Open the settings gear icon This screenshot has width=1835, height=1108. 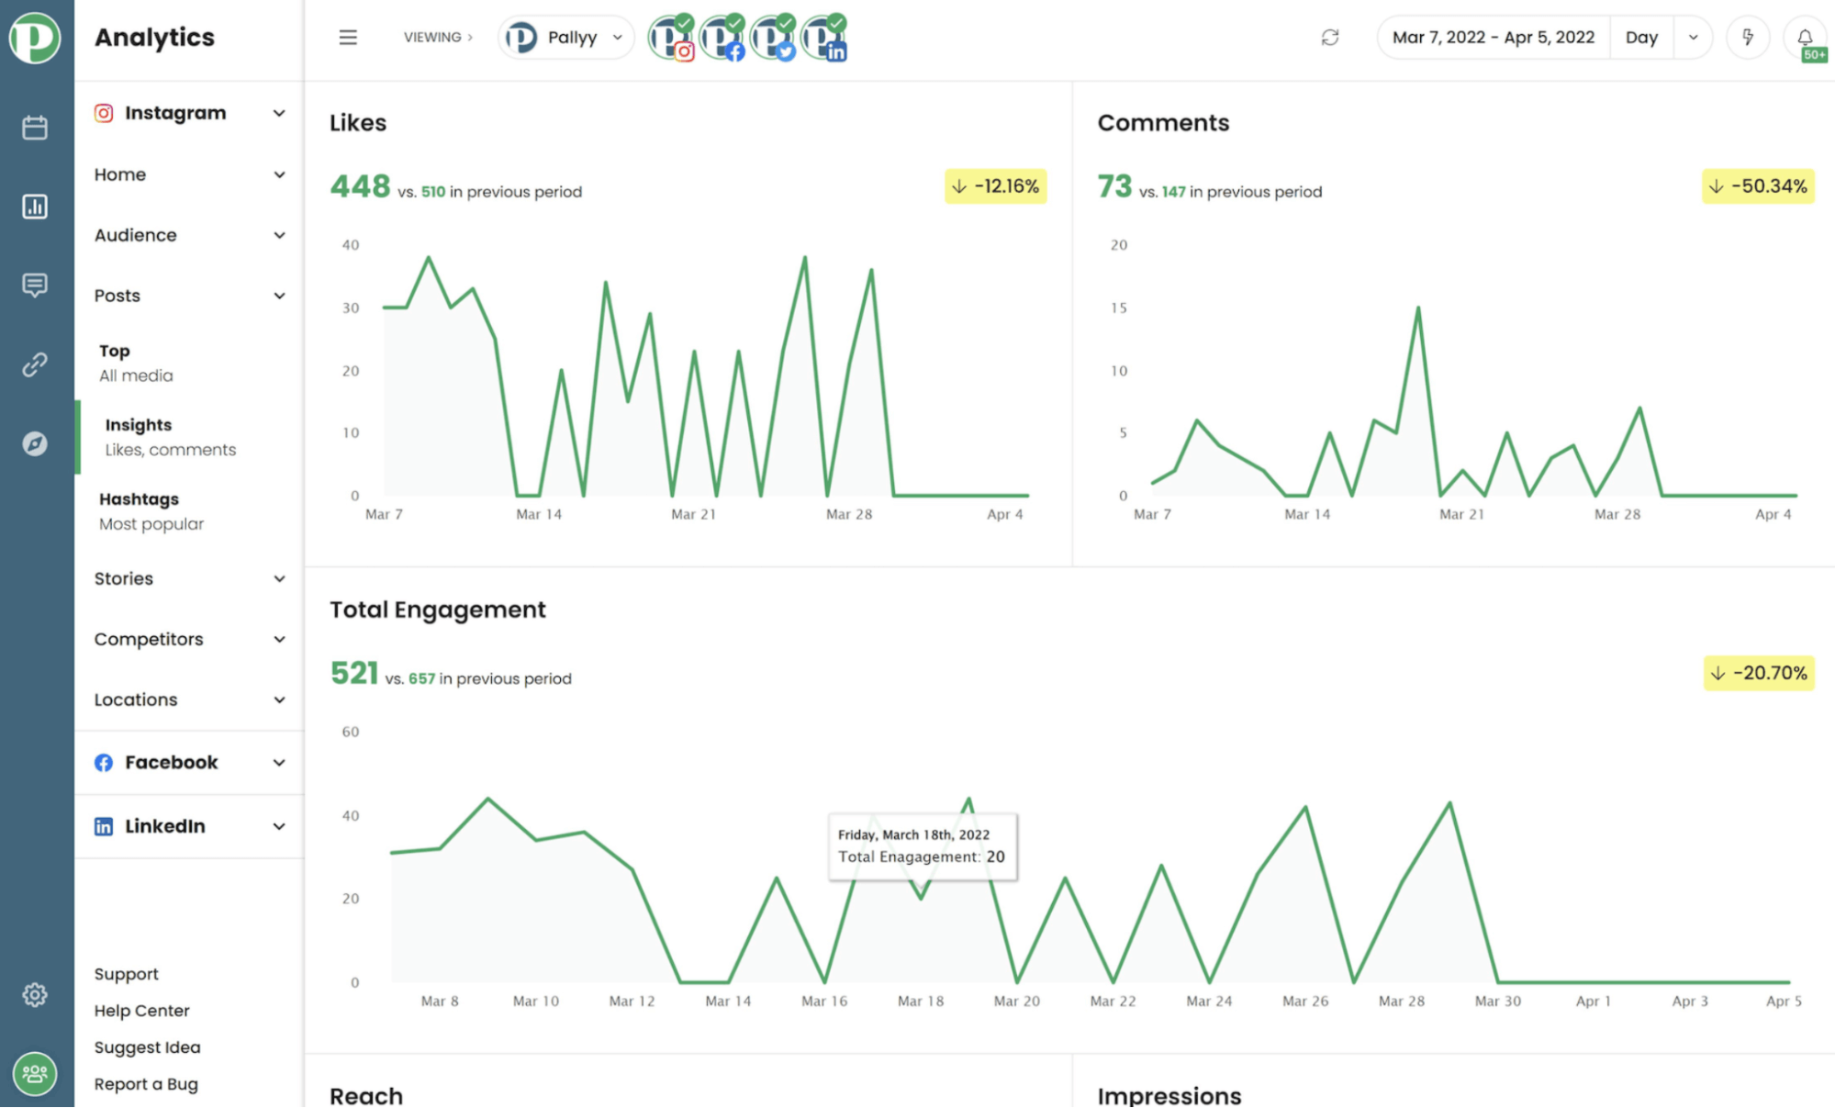(x=35, y=994)
